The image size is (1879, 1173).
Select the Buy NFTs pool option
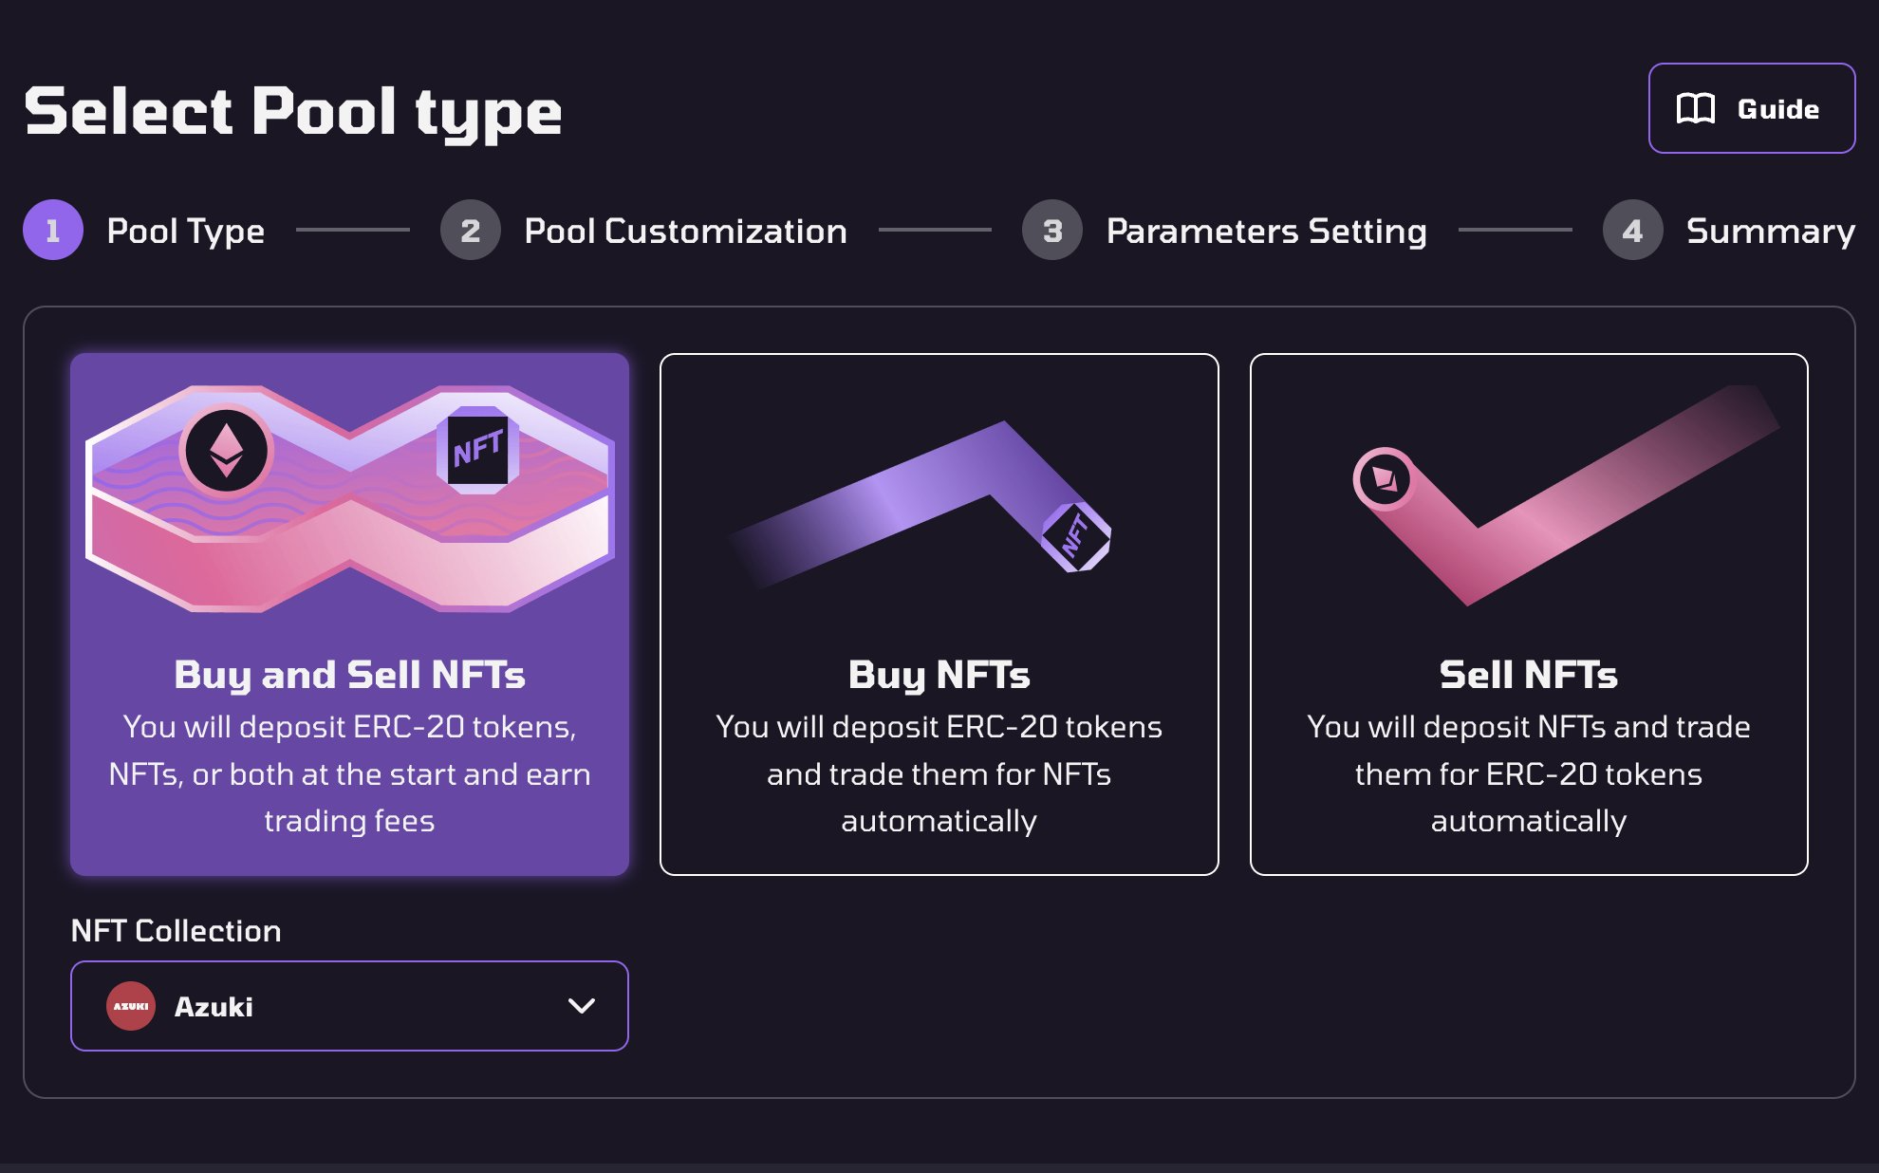(939, 614)
